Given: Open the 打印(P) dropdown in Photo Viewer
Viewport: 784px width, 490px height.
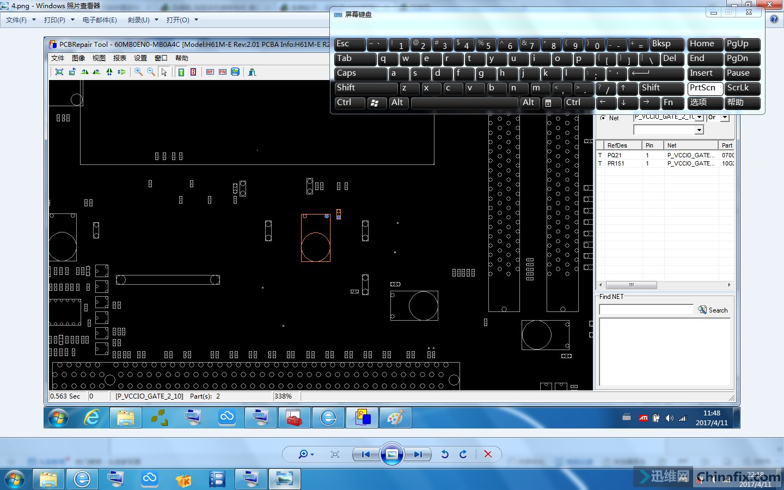Looking at the screenshot, I should [59, 20].
